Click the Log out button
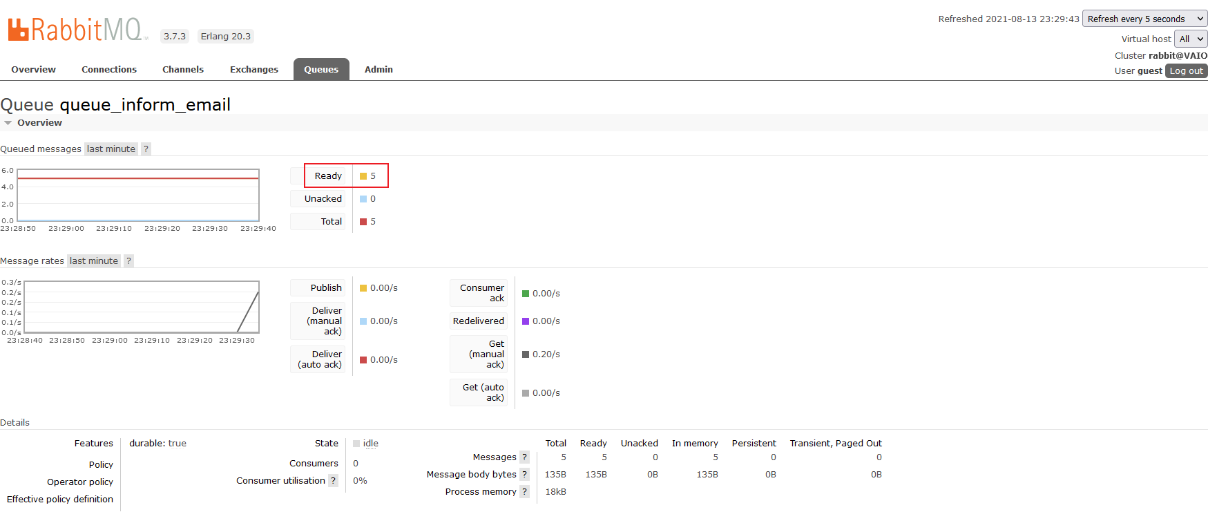This screenshot has height=512, width=1208. [1186, 70]
